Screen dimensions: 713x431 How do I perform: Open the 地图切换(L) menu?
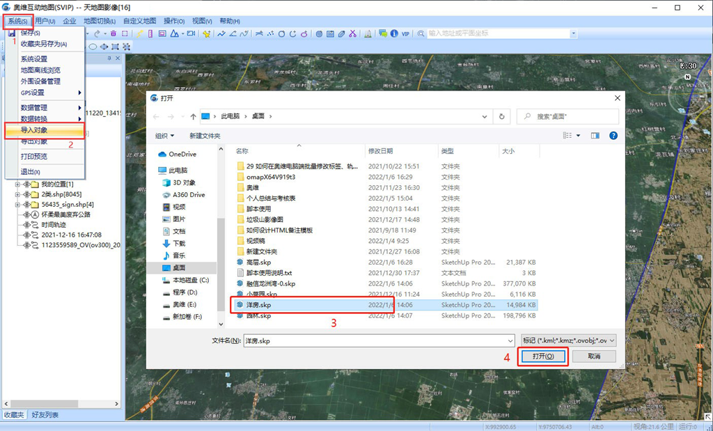pyautogui.click(x=99, y=21)
